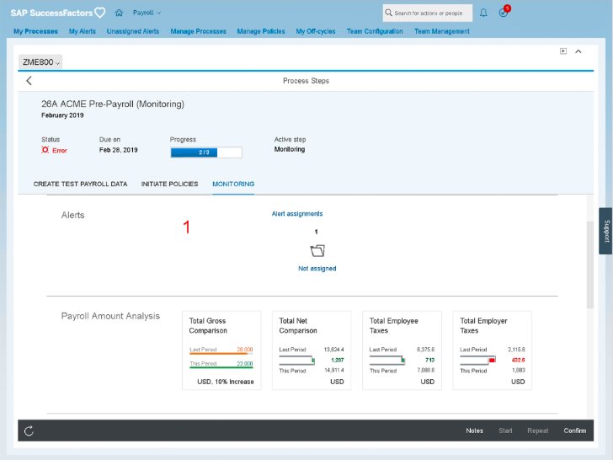
Task: Click the 2/3 progress bar
Action: (206, 152)
